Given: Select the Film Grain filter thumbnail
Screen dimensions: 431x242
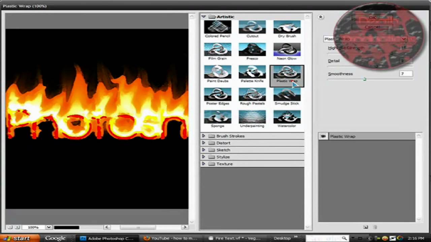Looking at the screenshot, I should pyautogui.click(x=218, y=52).
